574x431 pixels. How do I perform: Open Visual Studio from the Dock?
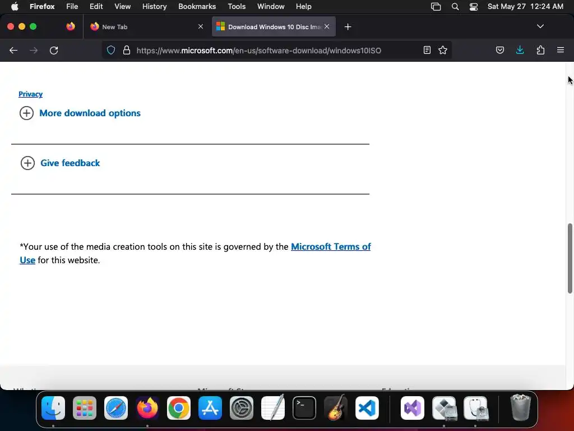[x=413, y=408]
